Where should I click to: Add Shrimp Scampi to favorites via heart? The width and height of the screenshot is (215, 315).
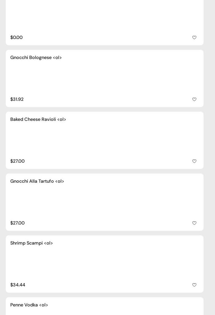[194, 285]
